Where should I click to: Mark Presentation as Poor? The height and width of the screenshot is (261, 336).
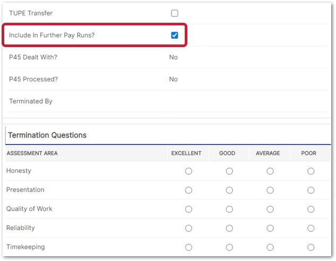point(311,190)
